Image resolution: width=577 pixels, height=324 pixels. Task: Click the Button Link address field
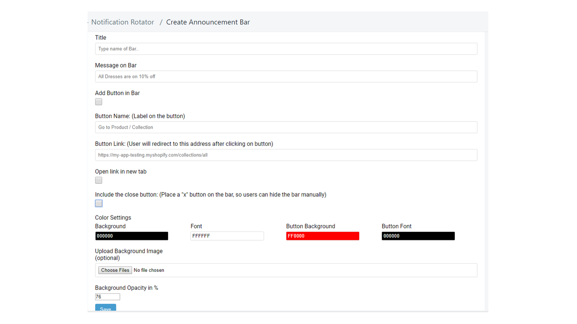(x=286, y=154)
